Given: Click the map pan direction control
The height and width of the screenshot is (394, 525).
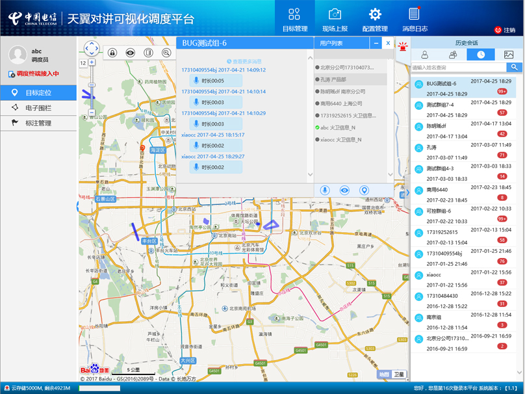Looking at the screenshot, I should (92, 49).
